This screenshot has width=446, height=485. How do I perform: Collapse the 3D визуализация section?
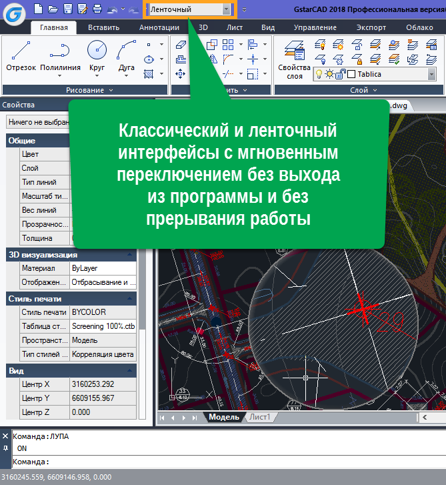pos(129,255)
